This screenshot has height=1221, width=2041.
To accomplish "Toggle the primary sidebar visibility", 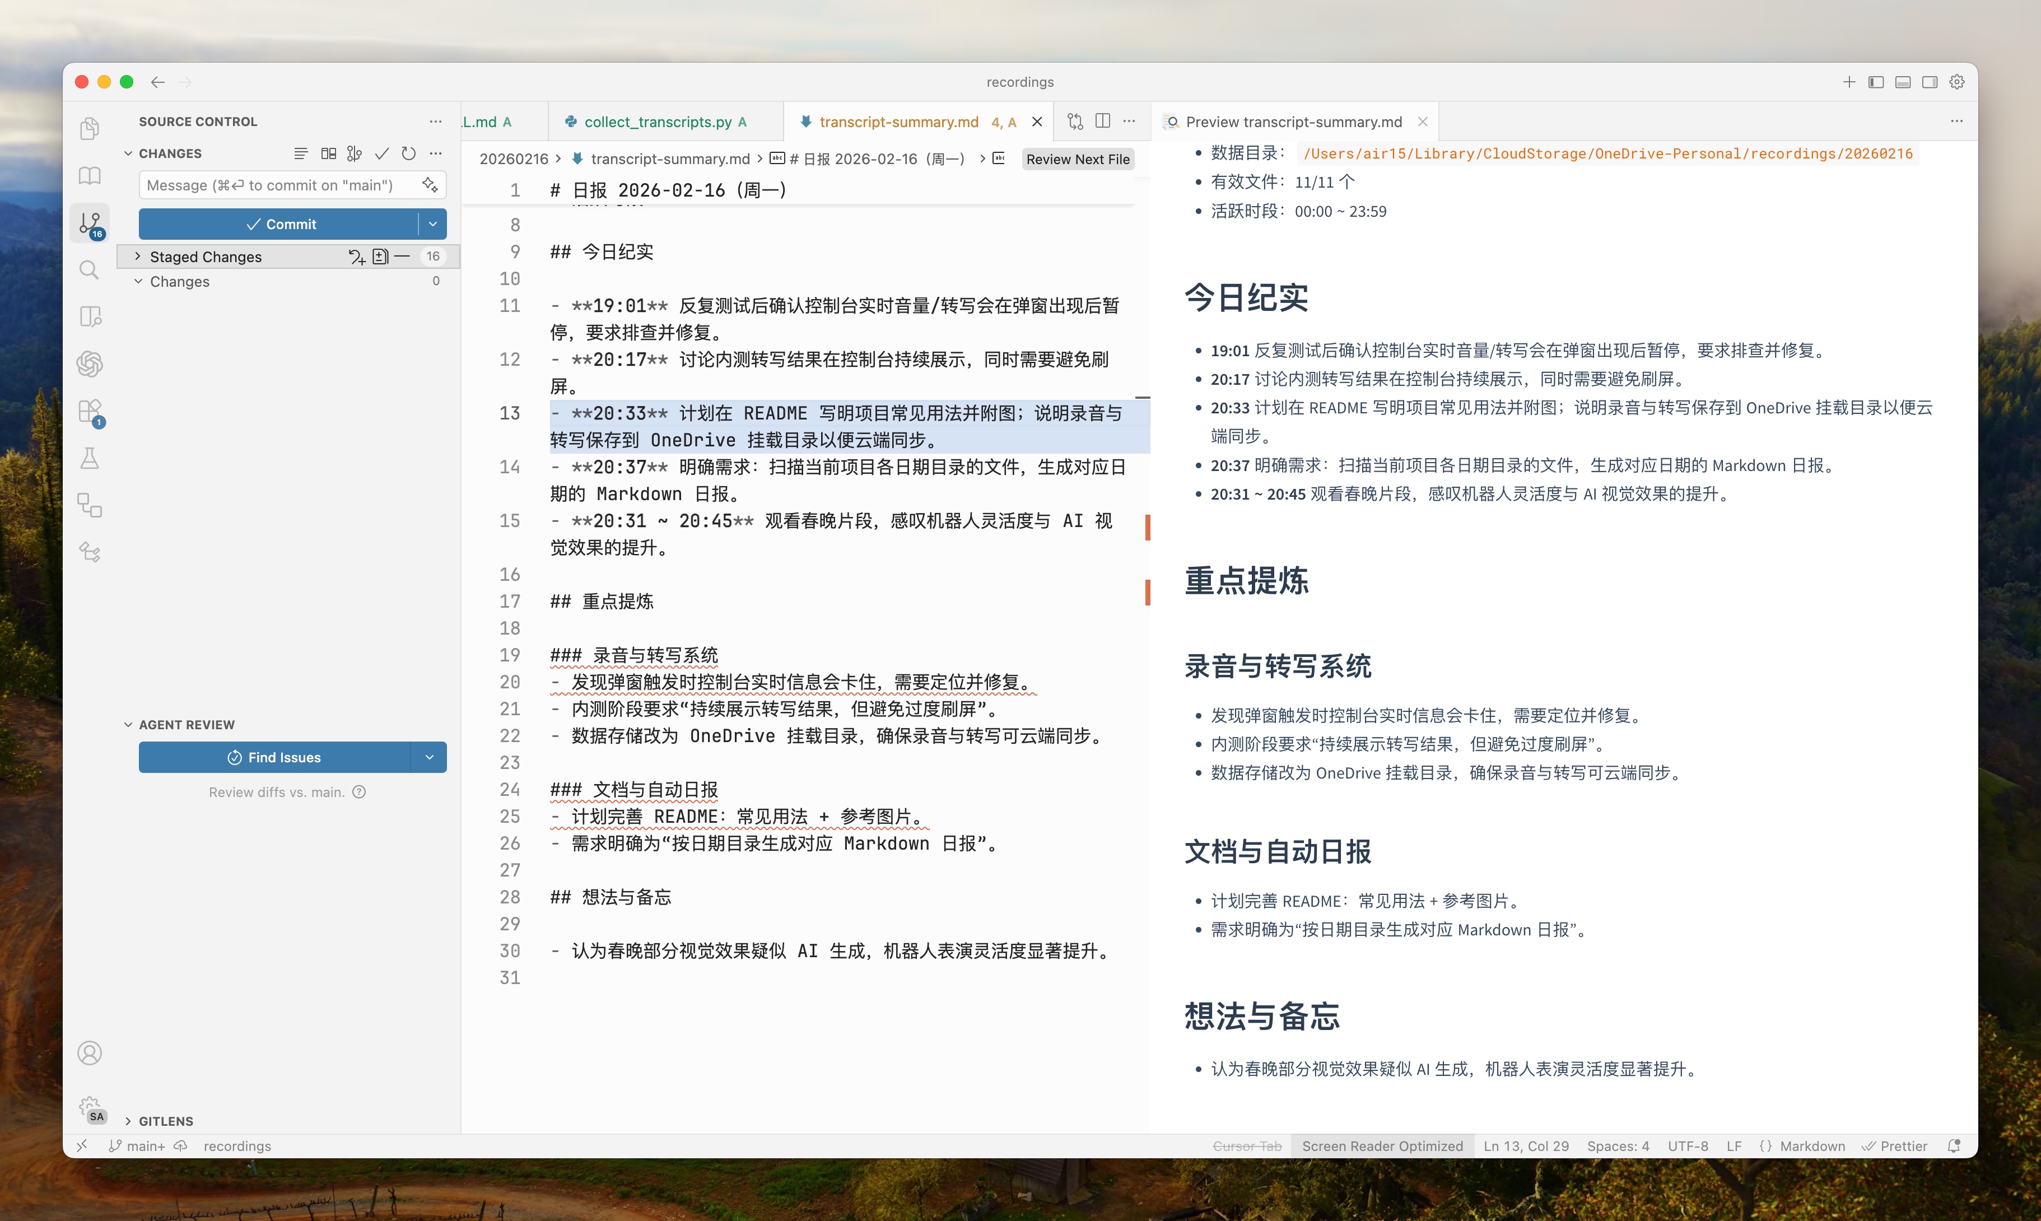I will tap(1875, 81).
